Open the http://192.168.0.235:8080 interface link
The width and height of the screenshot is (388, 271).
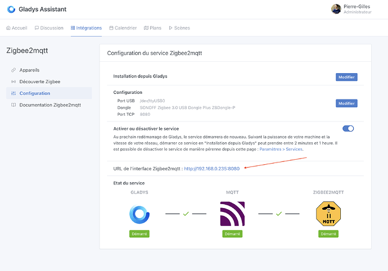pyautogui.click(x=211, y=168)
